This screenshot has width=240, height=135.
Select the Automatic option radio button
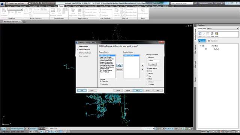pos(101,81)
